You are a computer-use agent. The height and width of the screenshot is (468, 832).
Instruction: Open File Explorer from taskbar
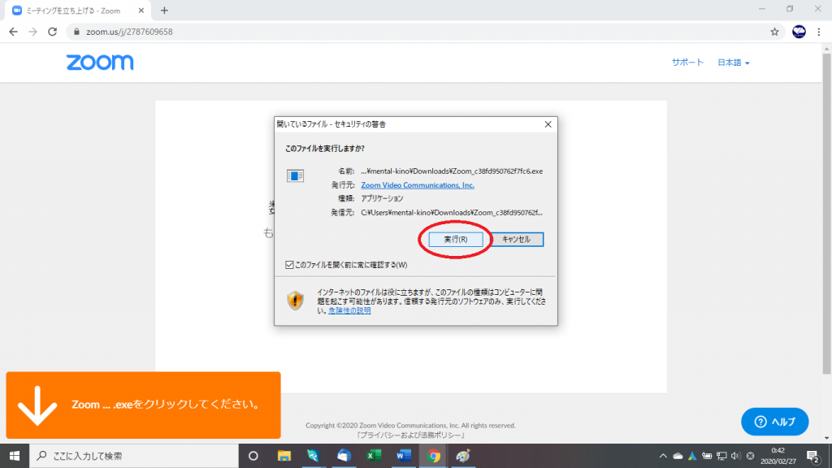[x=284, y=456]
